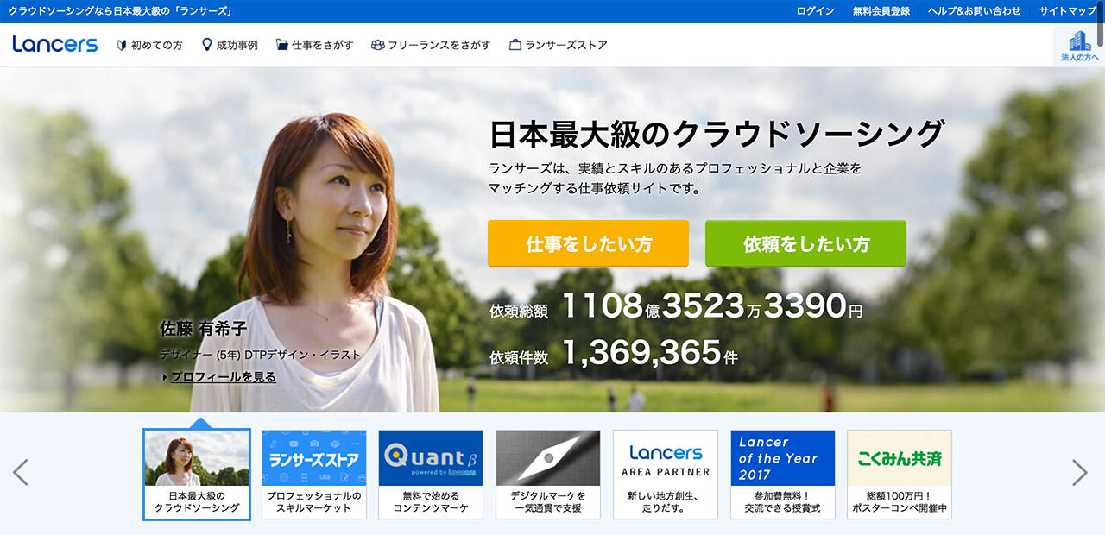Screen dimensions: 1105x535
Task: Select the Lancer of the Year 2017 thumbnail
Action: pos(782,474)
